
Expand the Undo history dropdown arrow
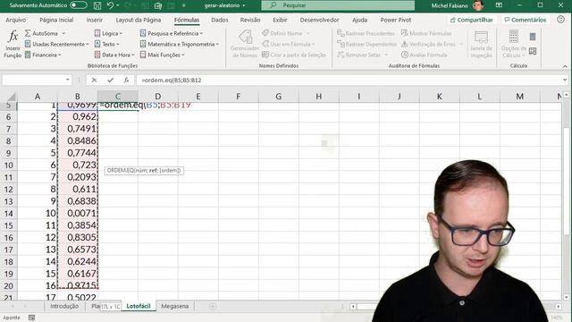click(118, 5)
